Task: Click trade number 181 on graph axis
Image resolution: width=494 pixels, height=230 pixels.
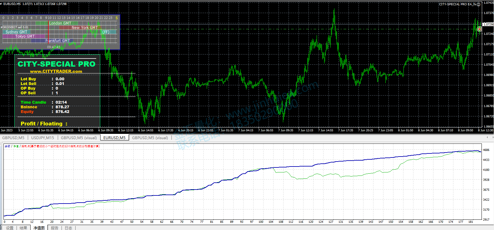Action: click(471, 222)
